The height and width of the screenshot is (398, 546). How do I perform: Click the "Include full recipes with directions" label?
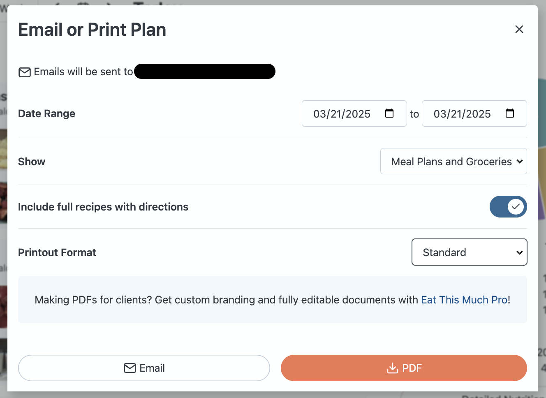pos(103,207)
